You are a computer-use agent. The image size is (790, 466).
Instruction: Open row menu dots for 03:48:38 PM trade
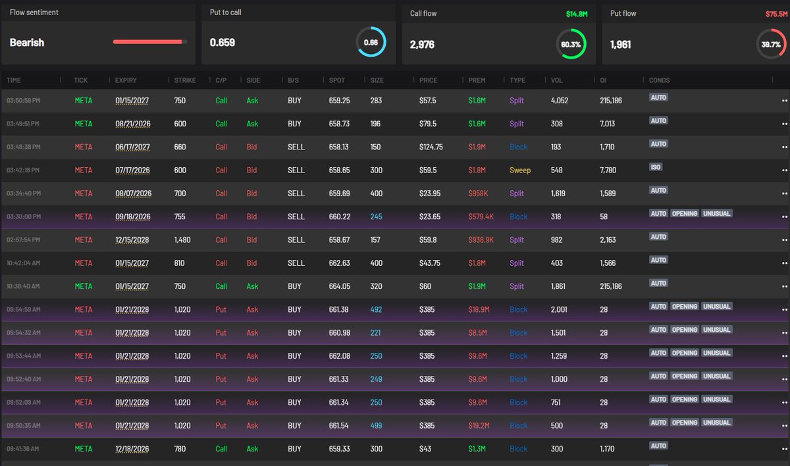point(784,147)
